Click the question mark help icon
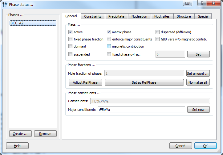This screenshot has width=223, height=155. pyautogui.click(x=202, y=3)
